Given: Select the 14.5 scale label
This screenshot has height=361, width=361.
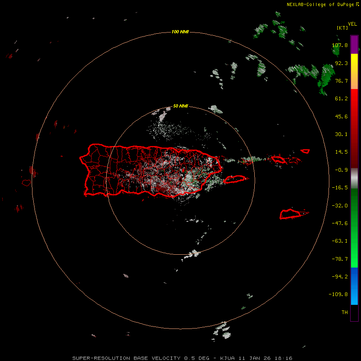Looking at the screenshot, I should [x=341, y=152].
